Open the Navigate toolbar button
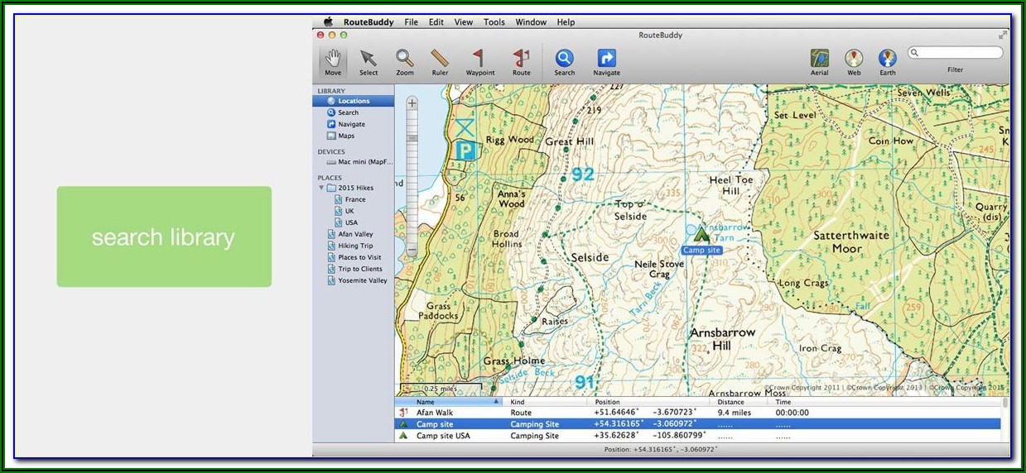The height and width of the screenshot is (473, 1026). pyautogui.click(x=606, y=60)
